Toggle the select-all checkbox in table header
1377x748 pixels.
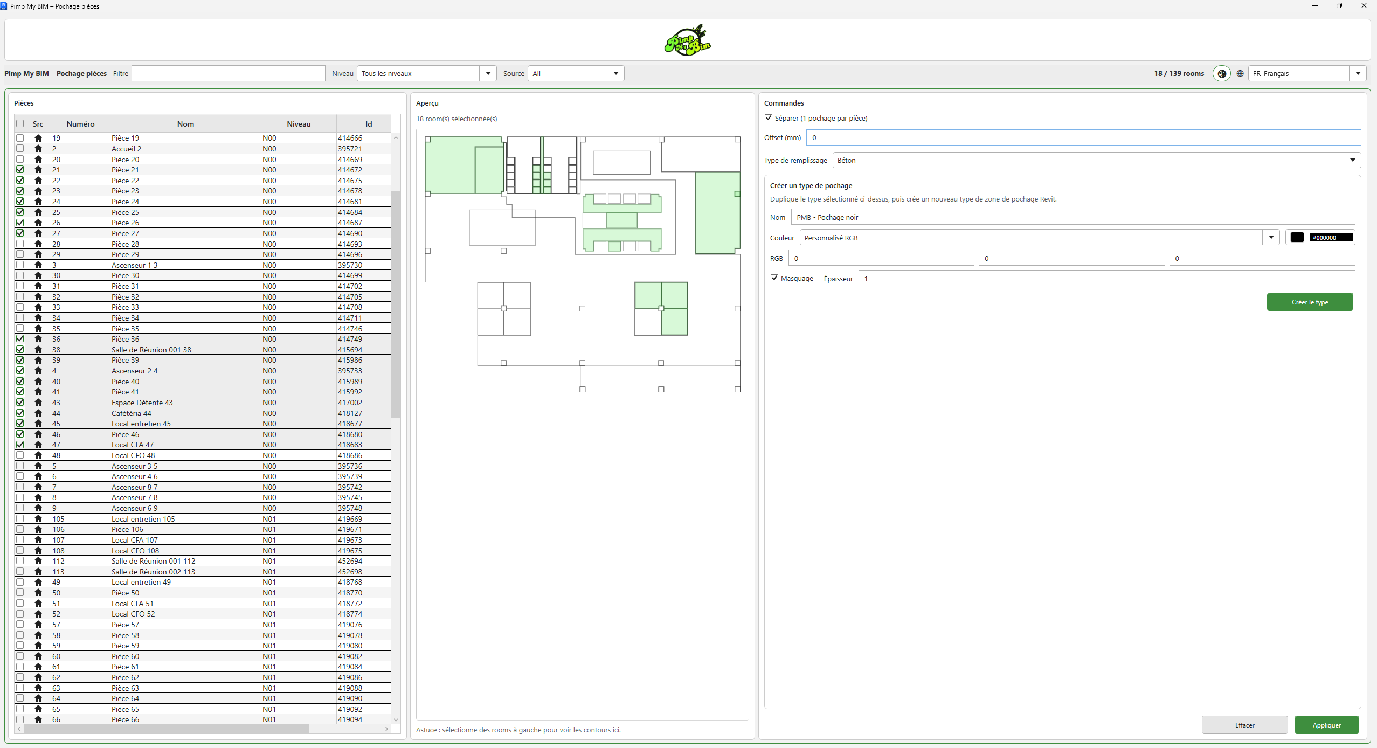click(20, 123)
